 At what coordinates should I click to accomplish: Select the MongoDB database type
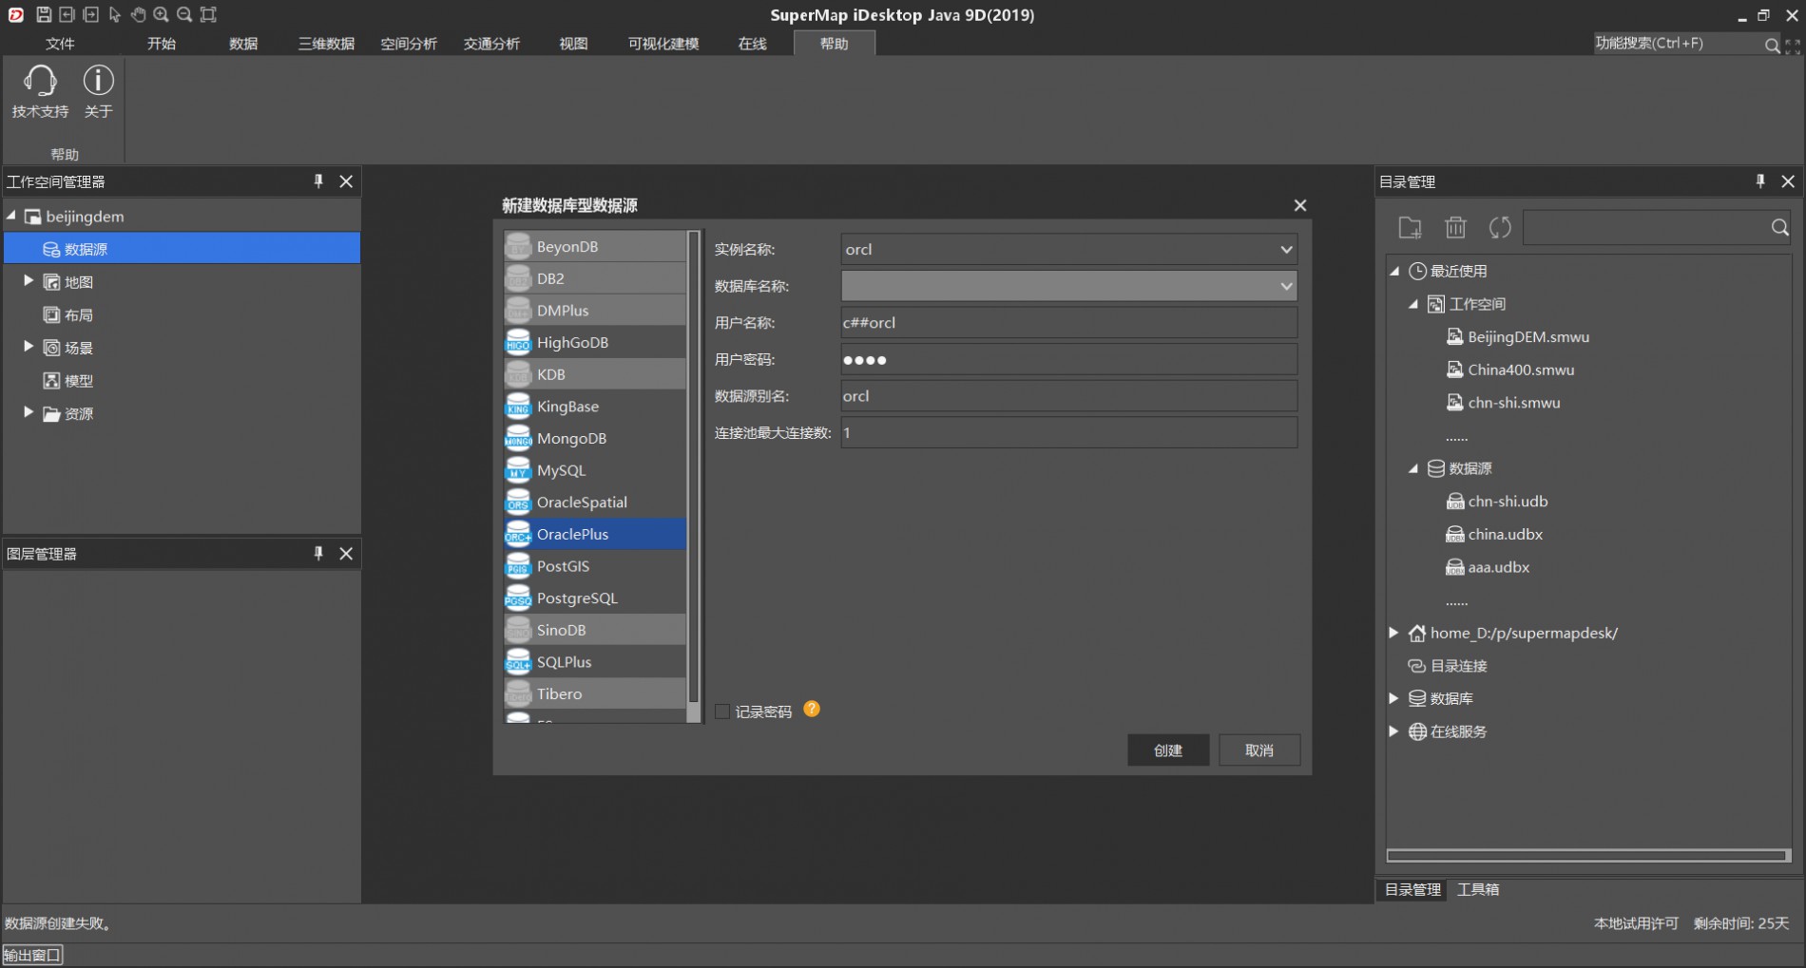click(x=595, y=438)
